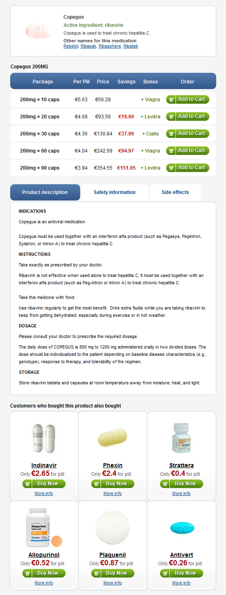Open the Copegus pill image

pos(39,31)
